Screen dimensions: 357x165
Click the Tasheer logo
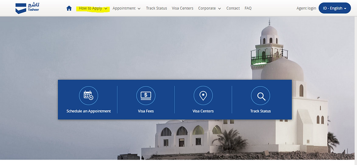[27, 8]
